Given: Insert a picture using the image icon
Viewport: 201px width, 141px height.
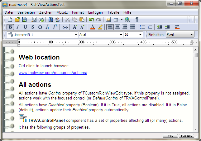Looking at the screenshot, I should tap(108, 20).
